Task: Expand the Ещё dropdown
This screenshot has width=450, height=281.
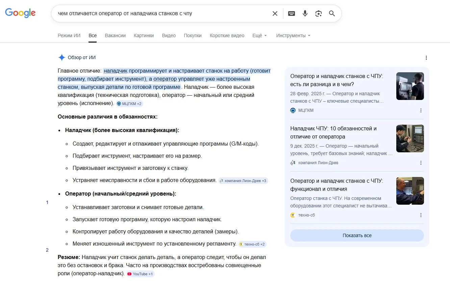Action: pyautogui.click(x=259, y=35)
